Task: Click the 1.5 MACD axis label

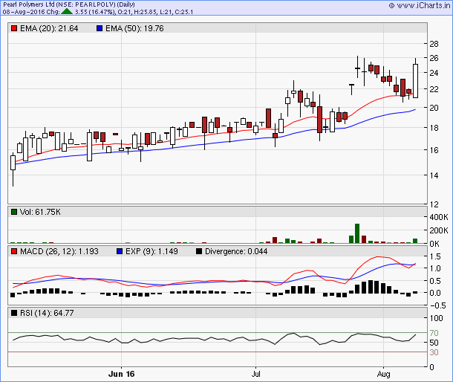Action: (435, 256)
